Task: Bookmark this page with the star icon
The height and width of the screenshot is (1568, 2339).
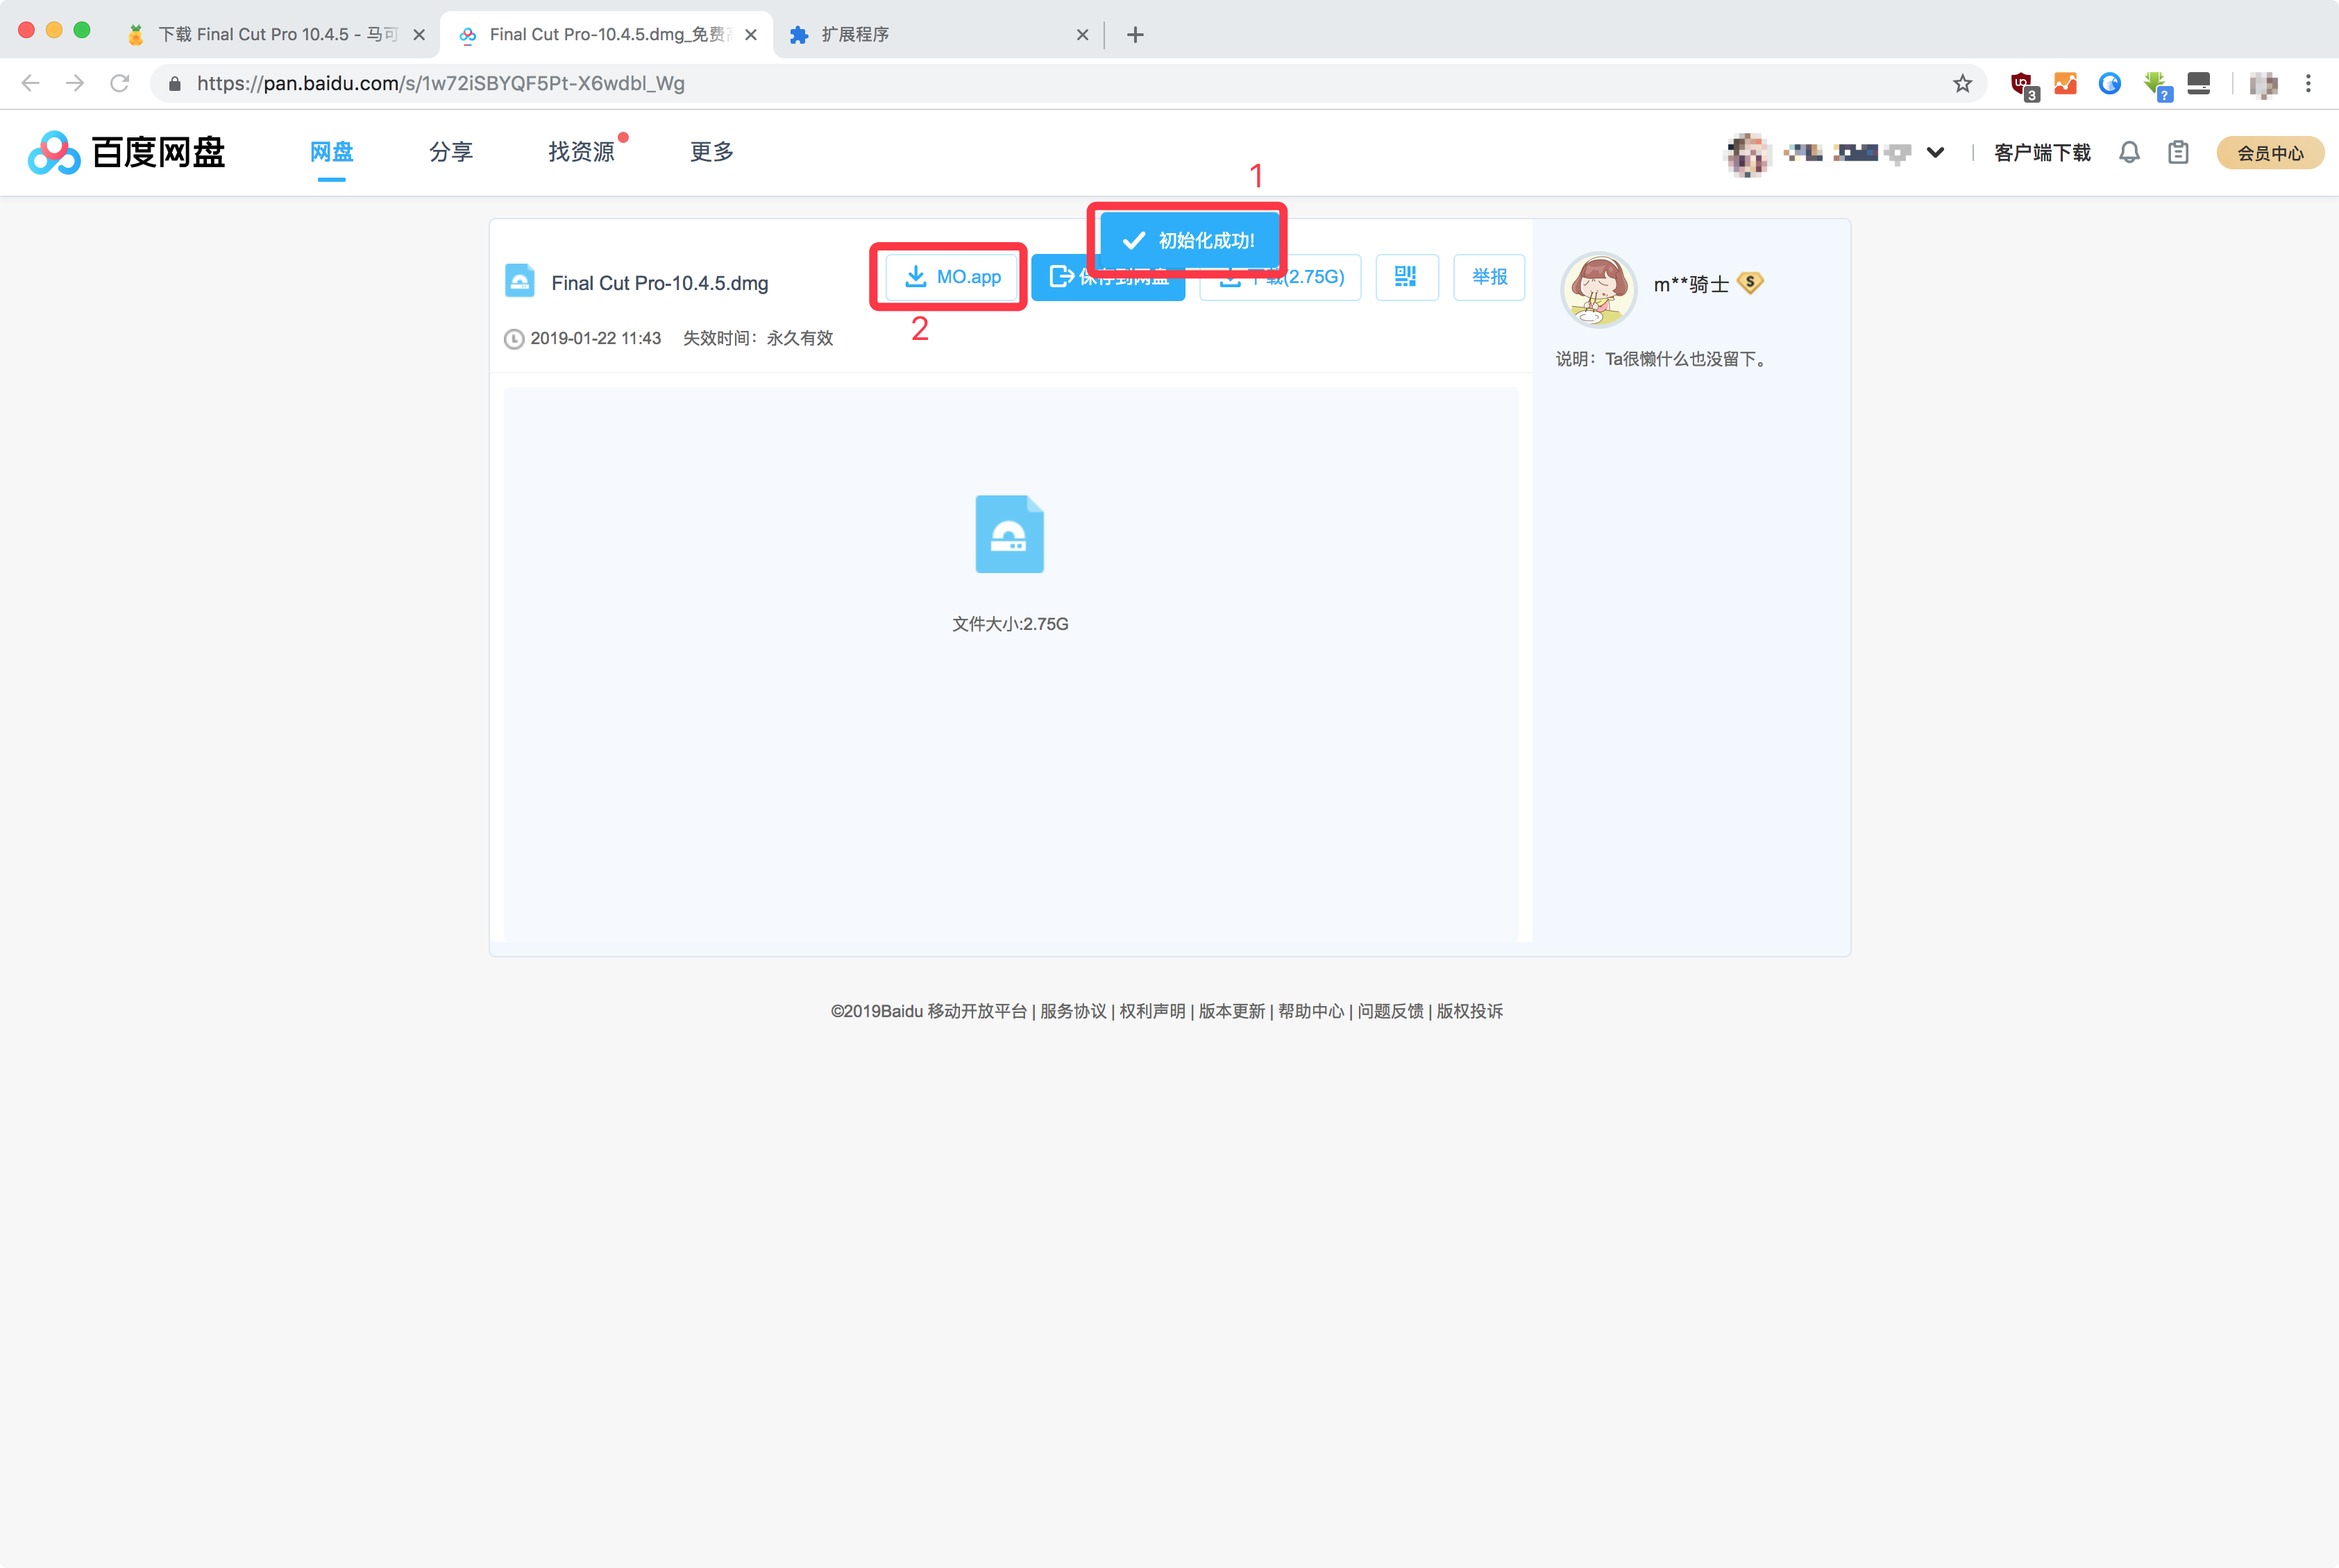Action: coord(1962,83)
